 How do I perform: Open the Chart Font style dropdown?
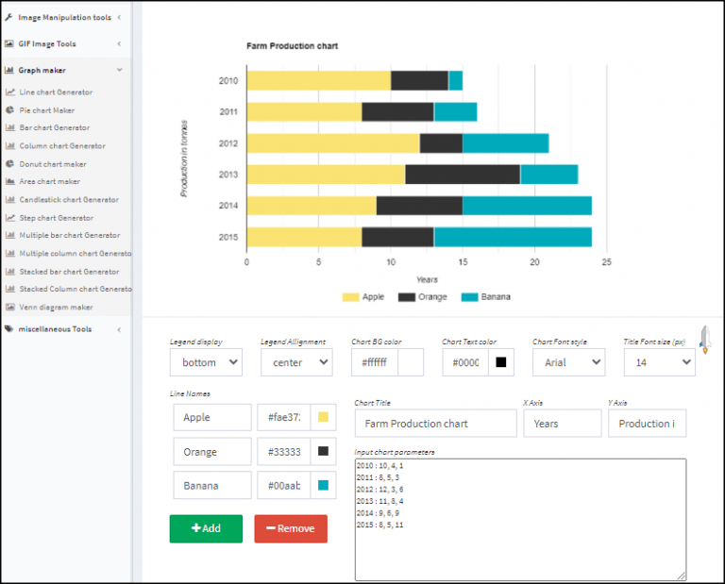pyautogui.click(x=568, y=362)
